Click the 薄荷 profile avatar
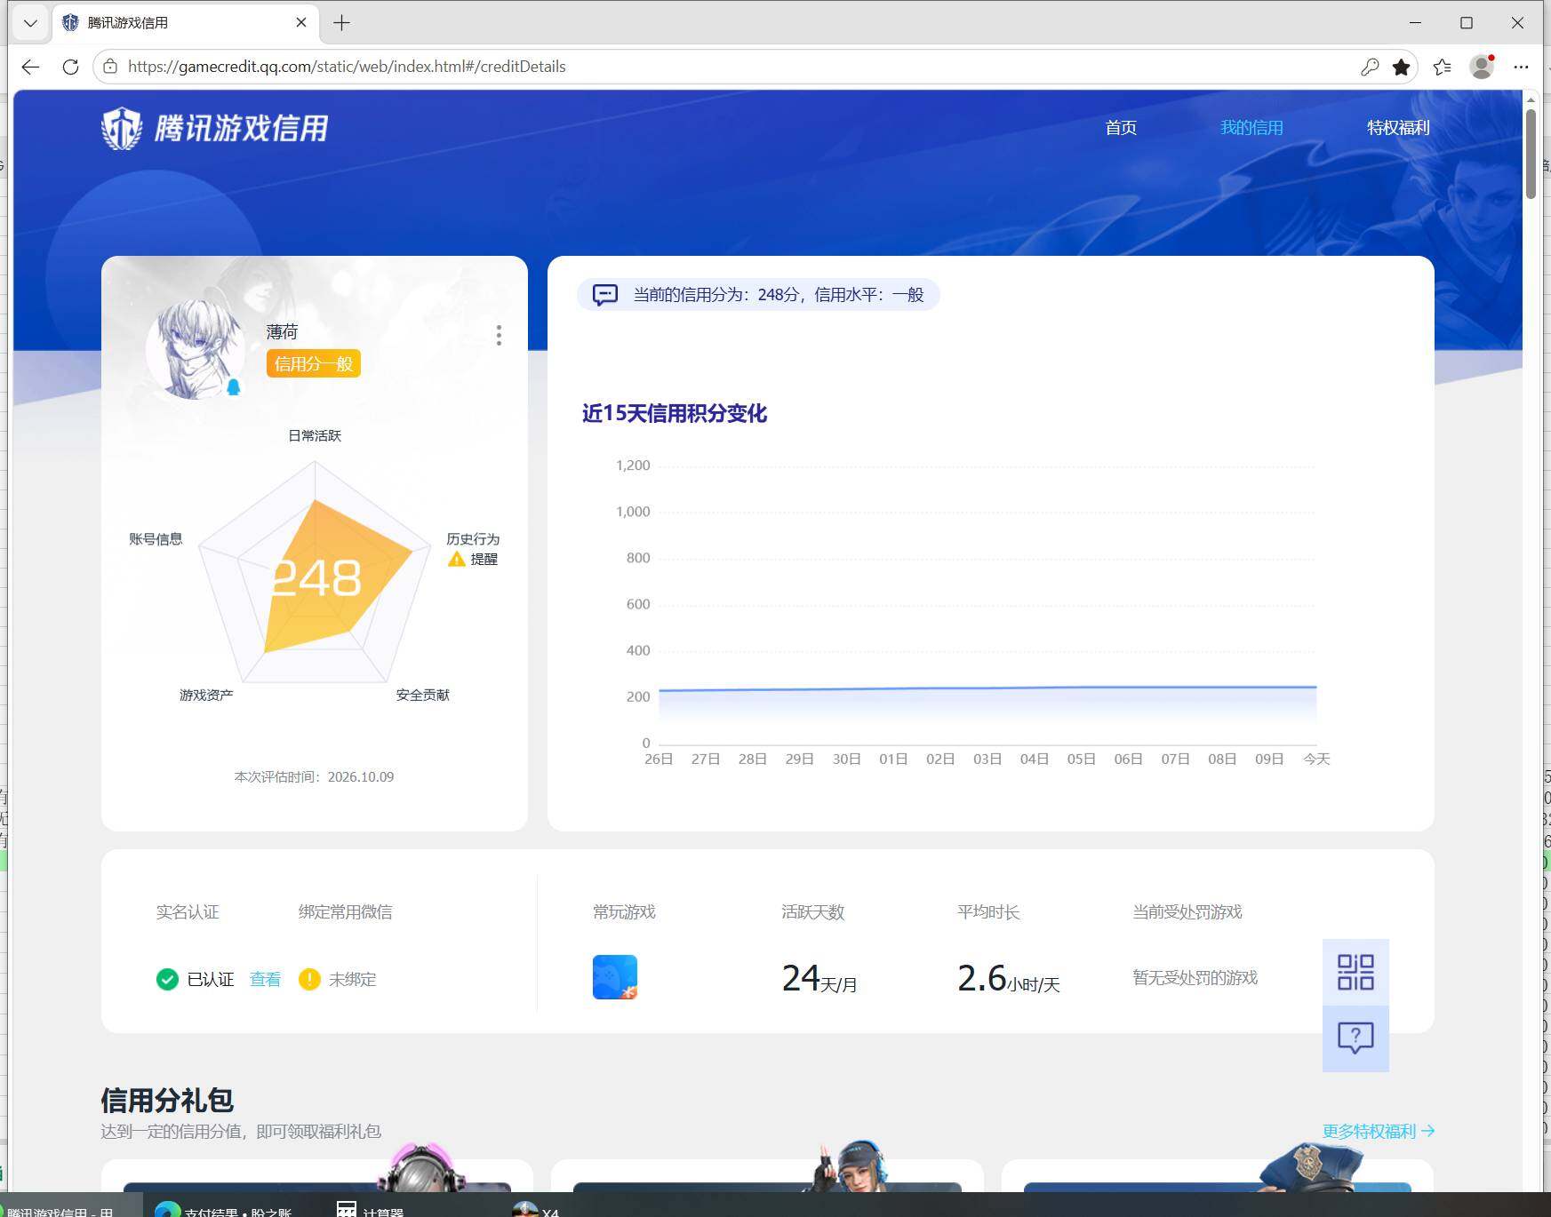This screenshot has height=1217, width=1551. point(196,349)
